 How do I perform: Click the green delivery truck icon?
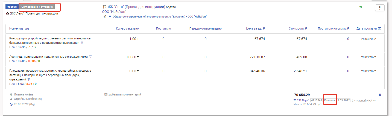(361, 7)
